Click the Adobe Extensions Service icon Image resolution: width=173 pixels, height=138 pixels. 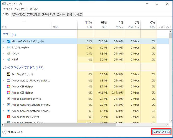9,99
